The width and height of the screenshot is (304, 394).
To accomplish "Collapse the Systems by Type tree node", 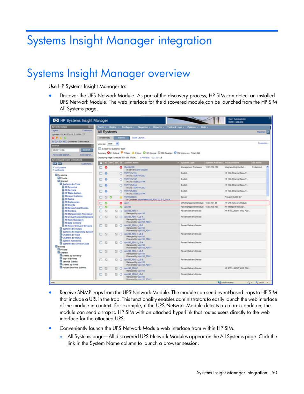I will click(61, 184).
